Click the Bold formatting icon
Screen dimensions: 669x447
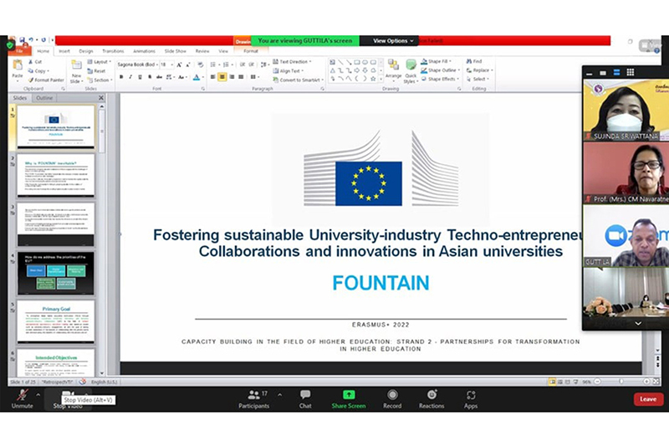pyautogui.click(x=121, y=77)
